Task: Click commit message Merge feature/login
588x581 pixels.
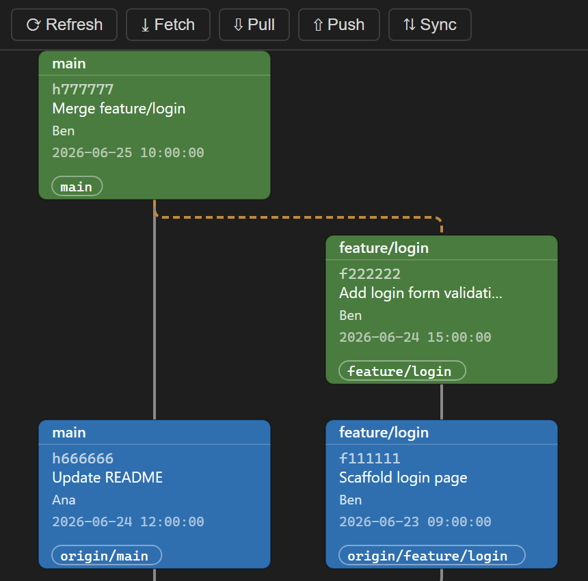Action: pos(119,109)
